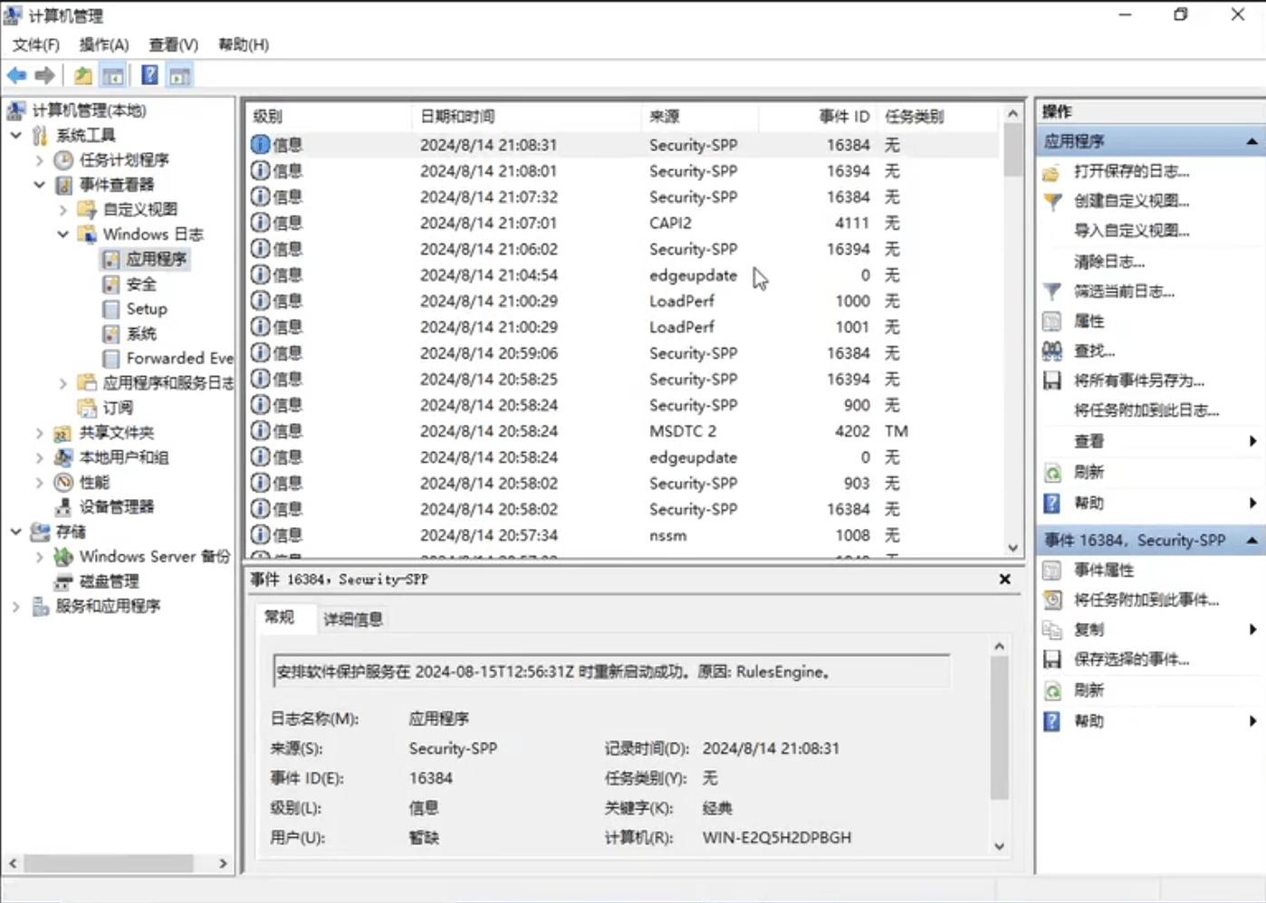Click 将任务附加到此事件... action
The height and width of the screenshot is (903, 1266).
(x=1146, y=600)
